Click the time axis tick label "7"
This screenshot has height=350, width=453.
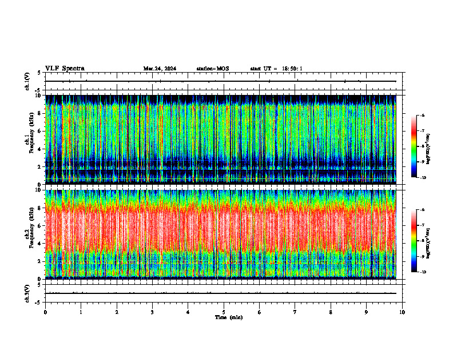coord(295,312)
